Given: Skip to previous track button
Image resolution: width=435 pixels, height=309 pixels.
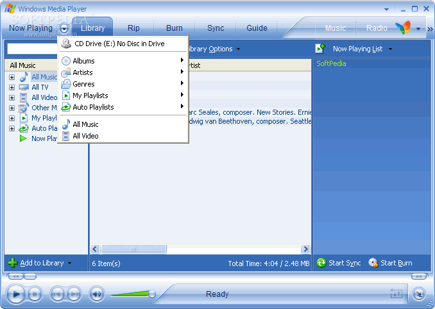Looking at the screenshot, I should pyautogui.click(x=57, y=294).
